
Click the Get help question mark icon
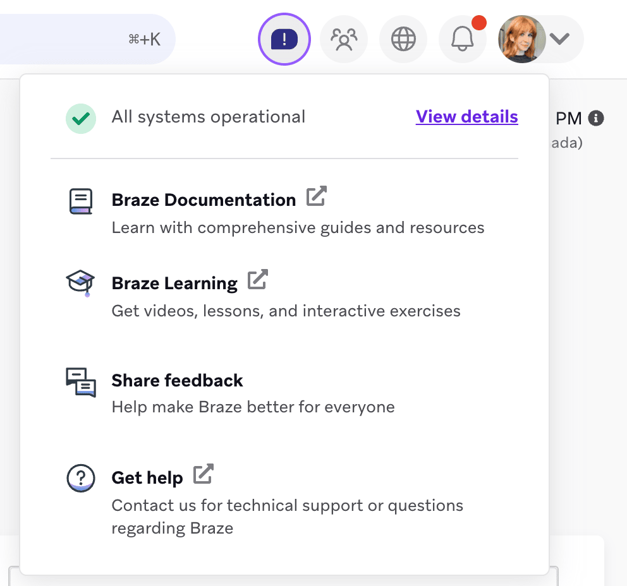click(x=80, y=478)
